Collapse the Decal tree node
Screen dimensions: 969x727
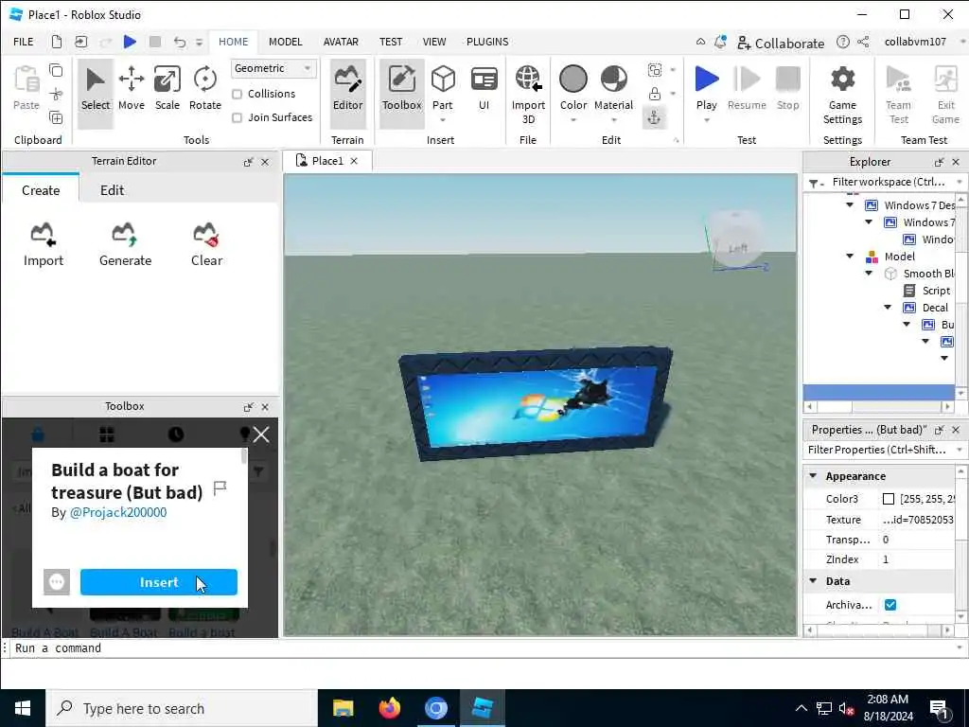(x=888, y=308)
